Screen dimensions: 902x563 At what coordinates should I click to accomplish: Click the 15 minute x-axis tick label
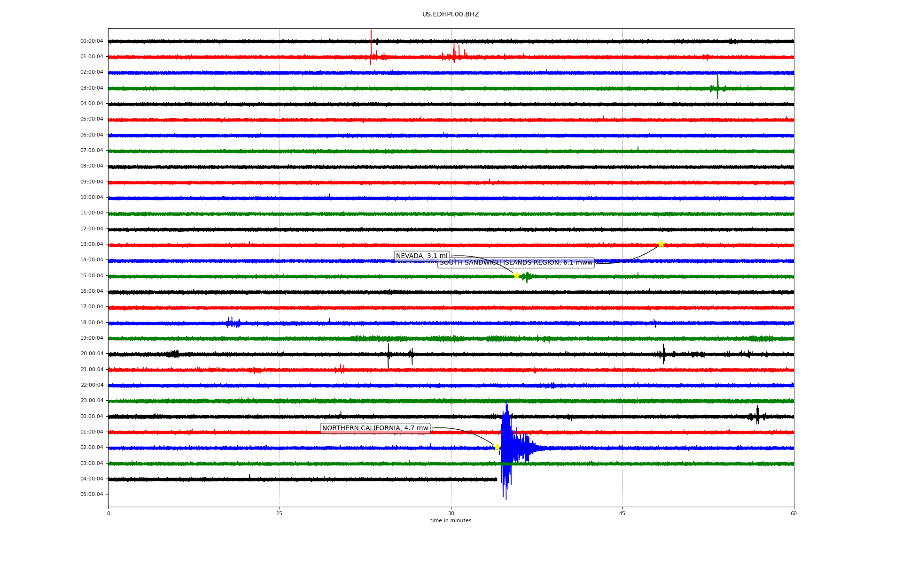(x=280, y=514)
